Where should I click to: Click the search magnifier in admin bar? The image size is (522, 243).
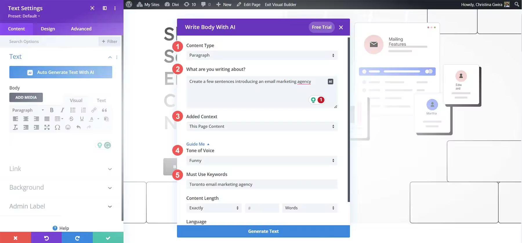tap(517, 4)
